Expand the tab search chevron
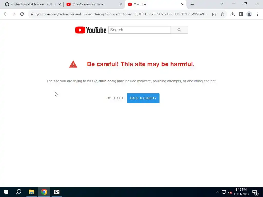The height and width of the screenshot is (197, 263). (x=222, y=4)
